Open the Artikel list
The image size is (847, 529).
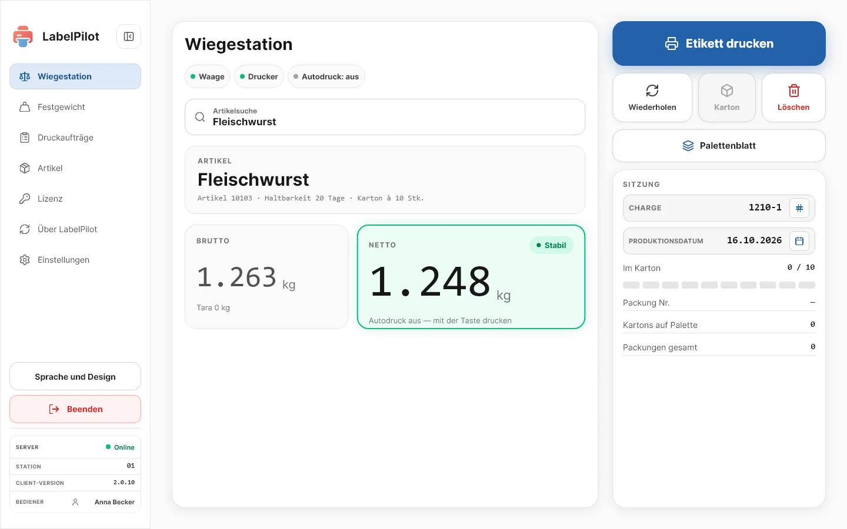(75, 168)
